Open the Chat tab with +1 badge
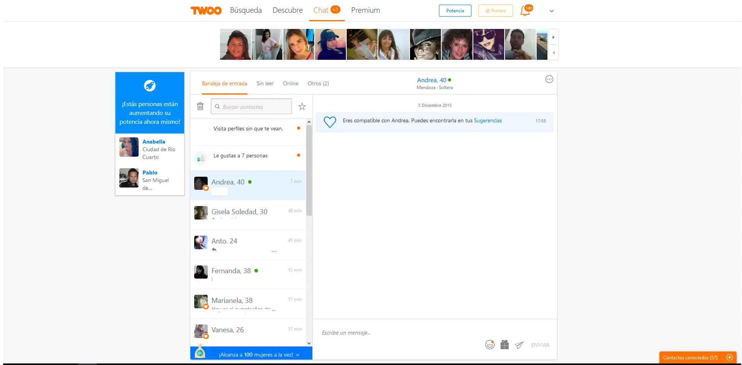The width and height of the screenshot is (742, 365). pyautogui.click(x=327, y=10)
